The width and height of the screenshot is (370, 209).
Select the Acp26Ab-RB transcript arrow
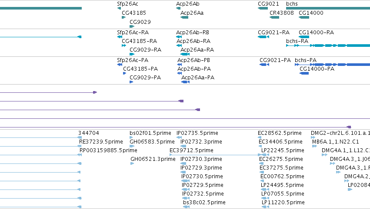coord(179,37)
